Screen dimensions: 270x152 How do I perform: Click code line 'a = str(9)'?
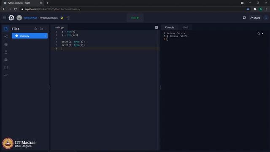tap(68, 32)
